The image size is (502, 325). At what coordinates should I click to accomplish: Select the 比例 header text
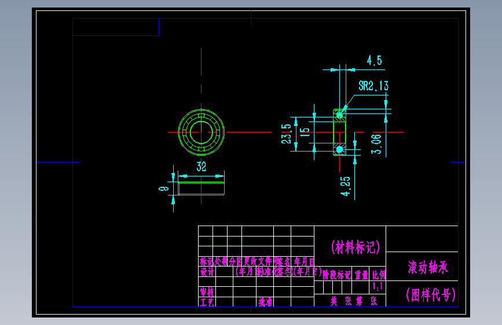click(x=379, y=275)
